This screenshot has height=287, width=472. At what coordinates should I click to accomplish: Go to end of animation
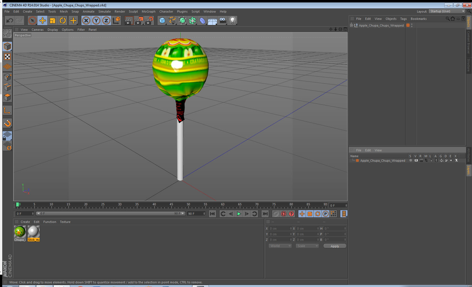(x=265, y=214)
